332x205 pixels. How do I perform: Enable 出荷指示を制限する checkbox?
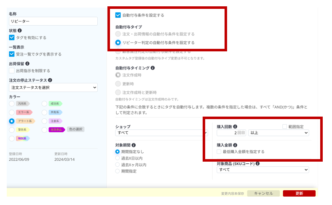12,71
